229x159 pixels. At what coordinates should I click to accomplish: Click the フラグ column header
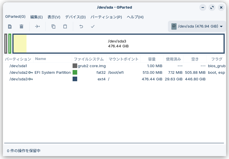coord(217,59)
